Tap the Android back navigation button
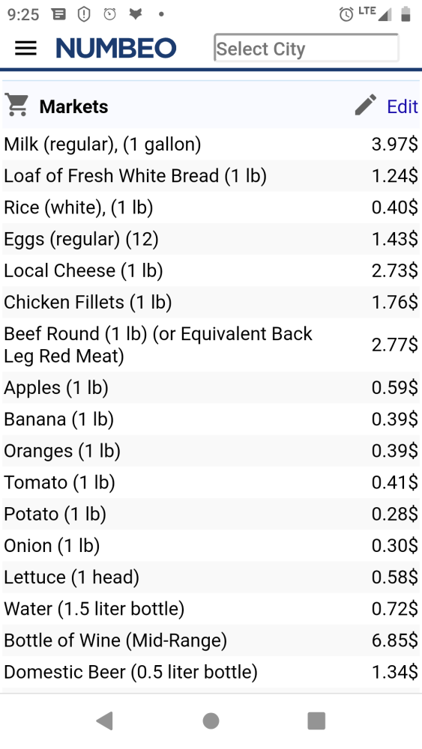422x749 pixels. [105, 721]
